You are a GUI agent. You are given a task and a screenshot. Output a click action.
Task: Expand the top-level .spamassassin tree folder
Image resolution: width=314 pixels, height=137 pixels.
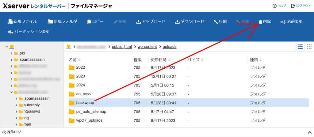tap(11, 60)
